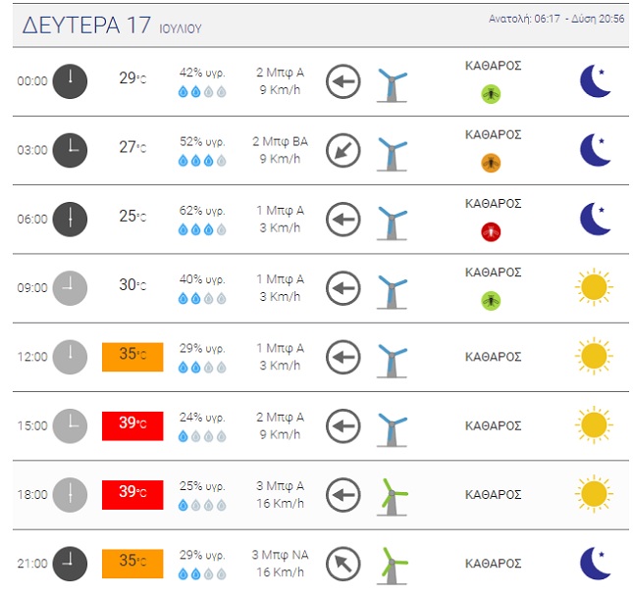Click the 3 Μπφ Α 16 Km/h wind text
Viewport: 633px width, 595px height.
coord(280,494)
